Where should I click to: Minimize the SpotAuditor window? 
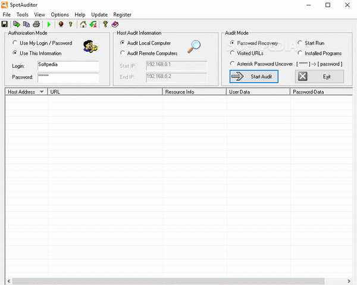pyautogui.click(x=309, y=5)
